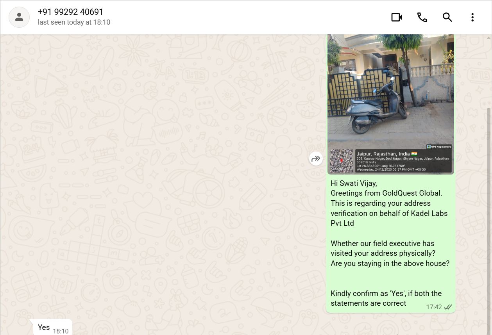Viewport: 492px width, 335px height.
Task: Click the 17:42 timestamp on the sent message
Action: (x=434, y=307)
